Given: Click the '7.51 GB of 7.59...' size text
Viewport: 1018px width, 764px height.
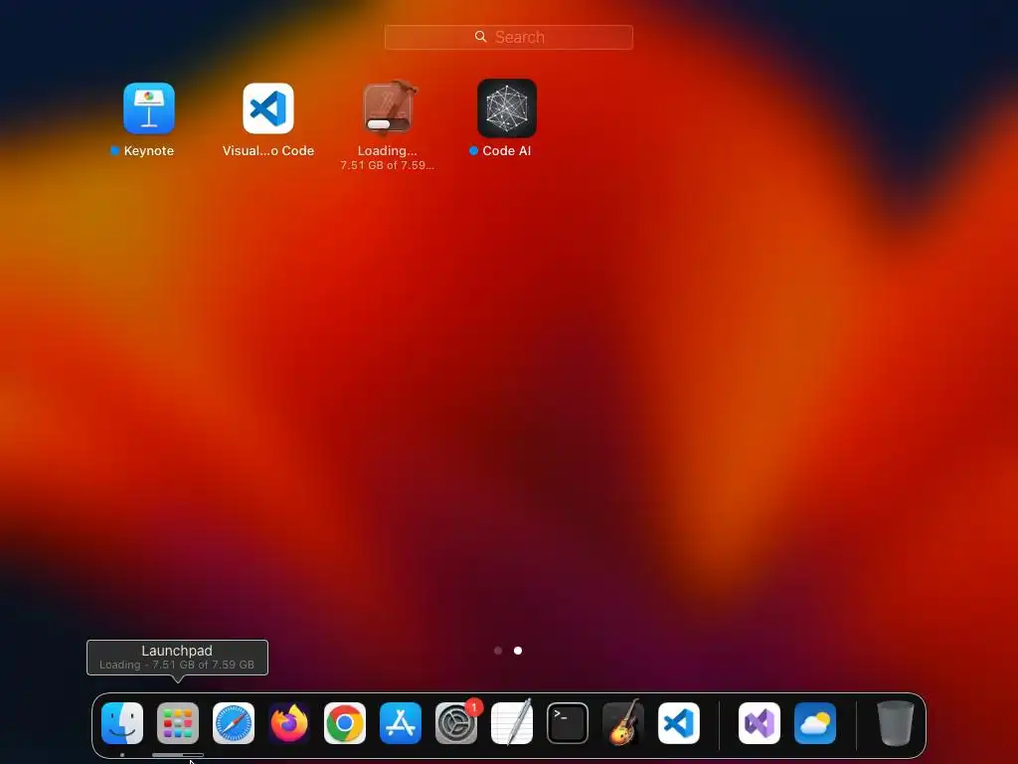Looking at the screenshot, I should [388, 166].
